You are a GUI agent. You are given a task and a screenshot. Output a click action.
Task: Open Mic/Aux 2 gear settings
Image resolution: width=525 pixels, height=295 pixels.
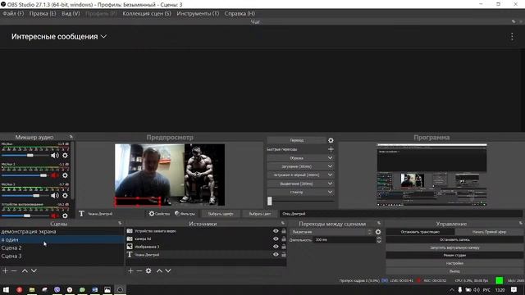65,175
